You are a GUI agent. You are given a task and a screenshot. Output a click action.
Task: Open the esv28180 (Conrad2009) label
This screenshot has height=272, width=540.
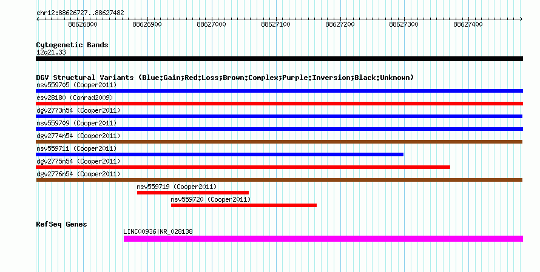[75, 98]
